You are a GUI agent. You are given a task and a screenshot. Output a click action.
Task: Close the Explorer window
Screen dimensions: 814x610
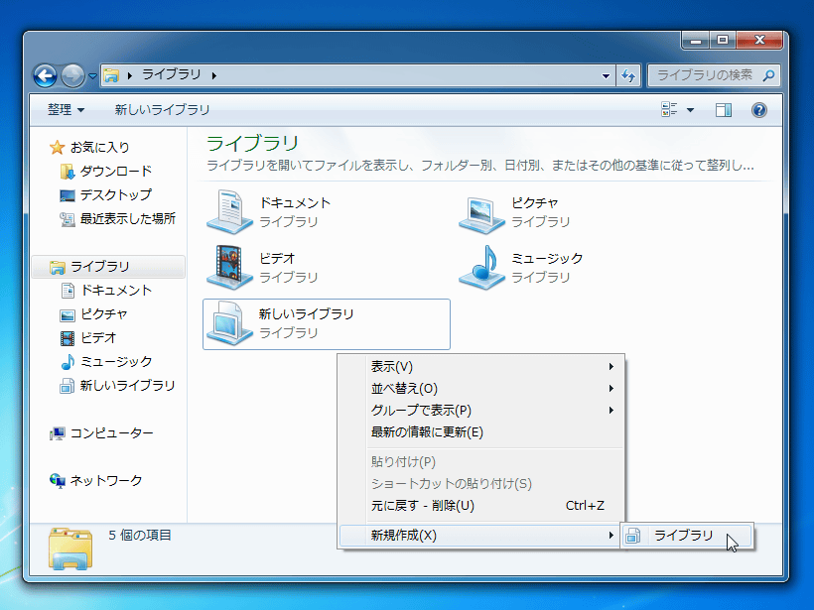pos(759,40)
